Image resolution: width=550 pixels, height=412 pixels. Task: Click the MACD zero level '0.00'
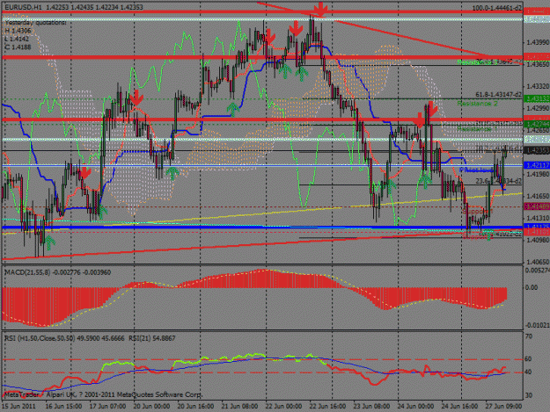[532, 287]
